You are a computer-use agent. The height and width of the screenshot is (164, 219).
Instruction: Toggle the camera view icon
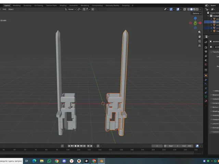click(199, 41)
